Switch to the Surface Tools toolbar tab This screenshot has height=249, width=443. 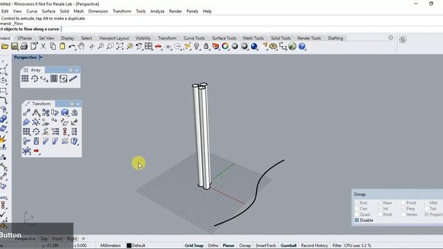pyautogui.click(x=224, y=38)
